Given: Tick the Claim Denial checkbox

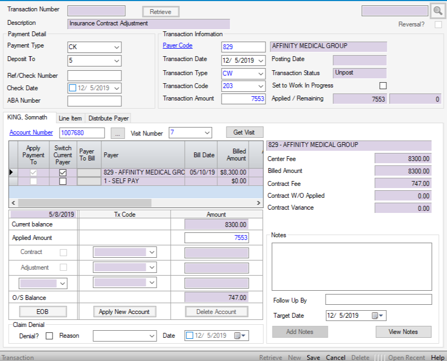Looking at the screenshot, I should coord(49,336).
